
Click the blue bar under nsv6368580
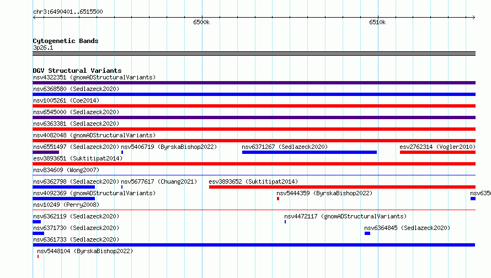tap(254, 94)
